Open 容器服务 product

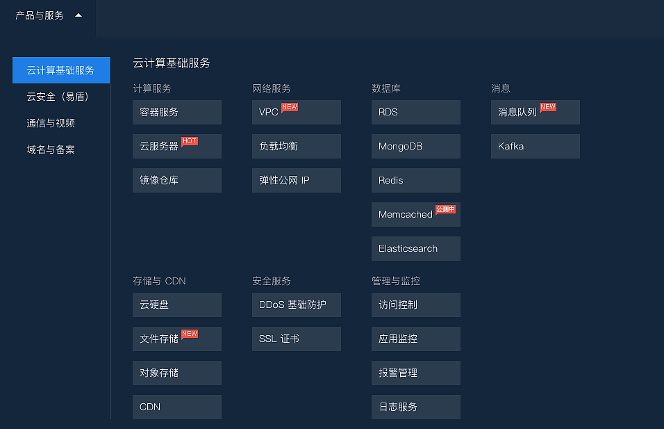176,112
